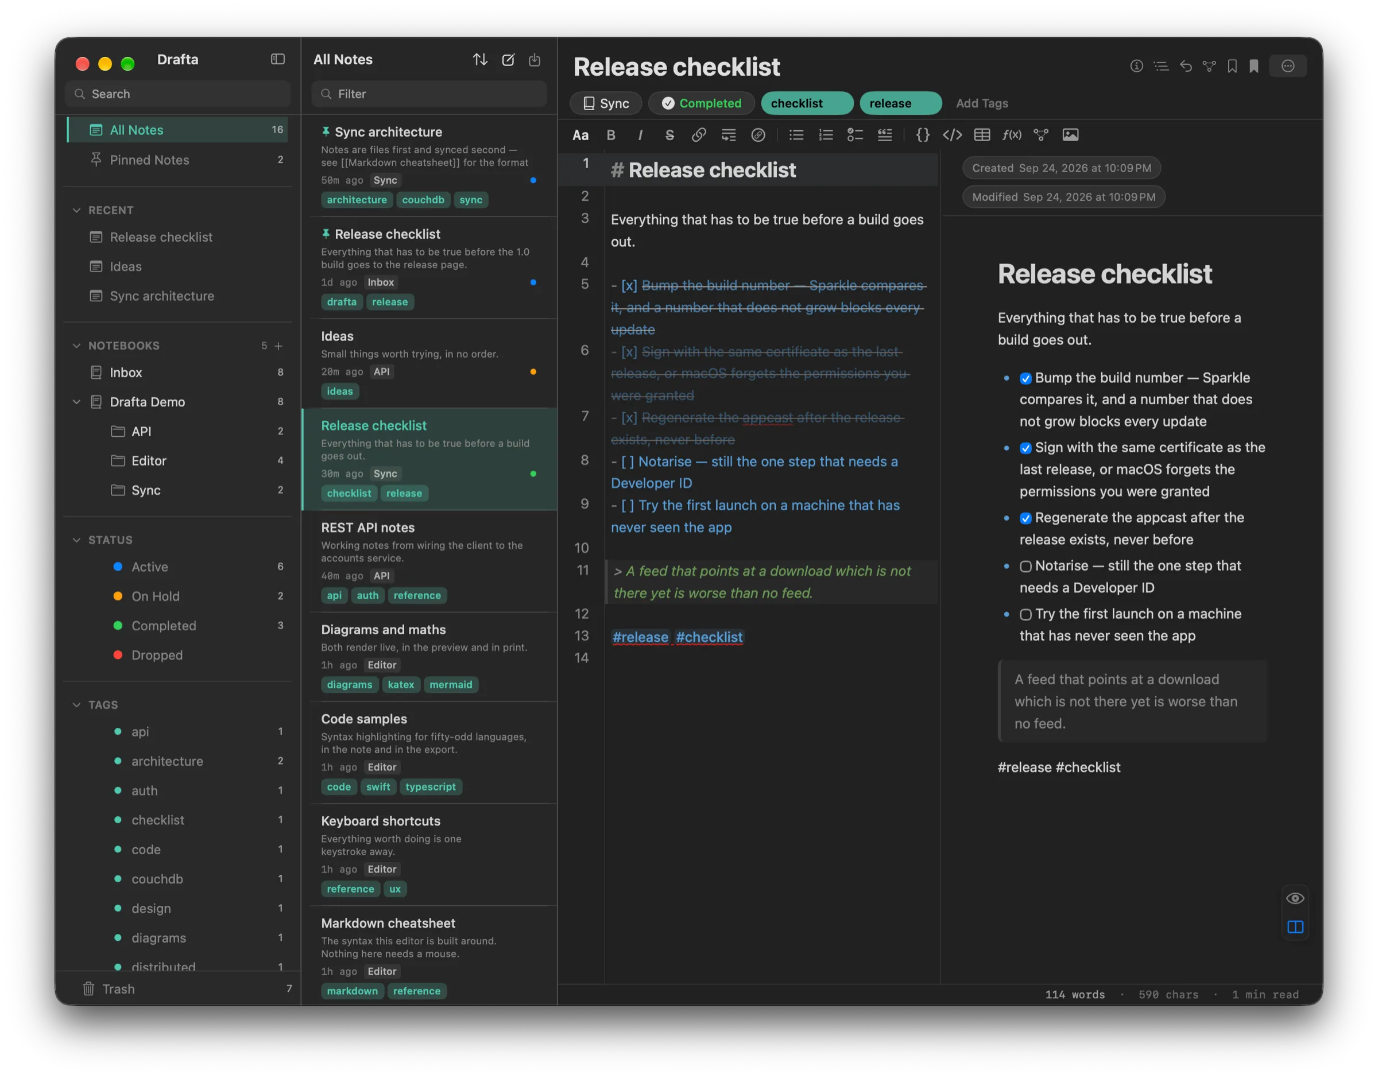The width and height of the screenshot is (1378, 1078).
Task: Insert a bulleted list
Action: pyautogui.click(x=796, y=135)
